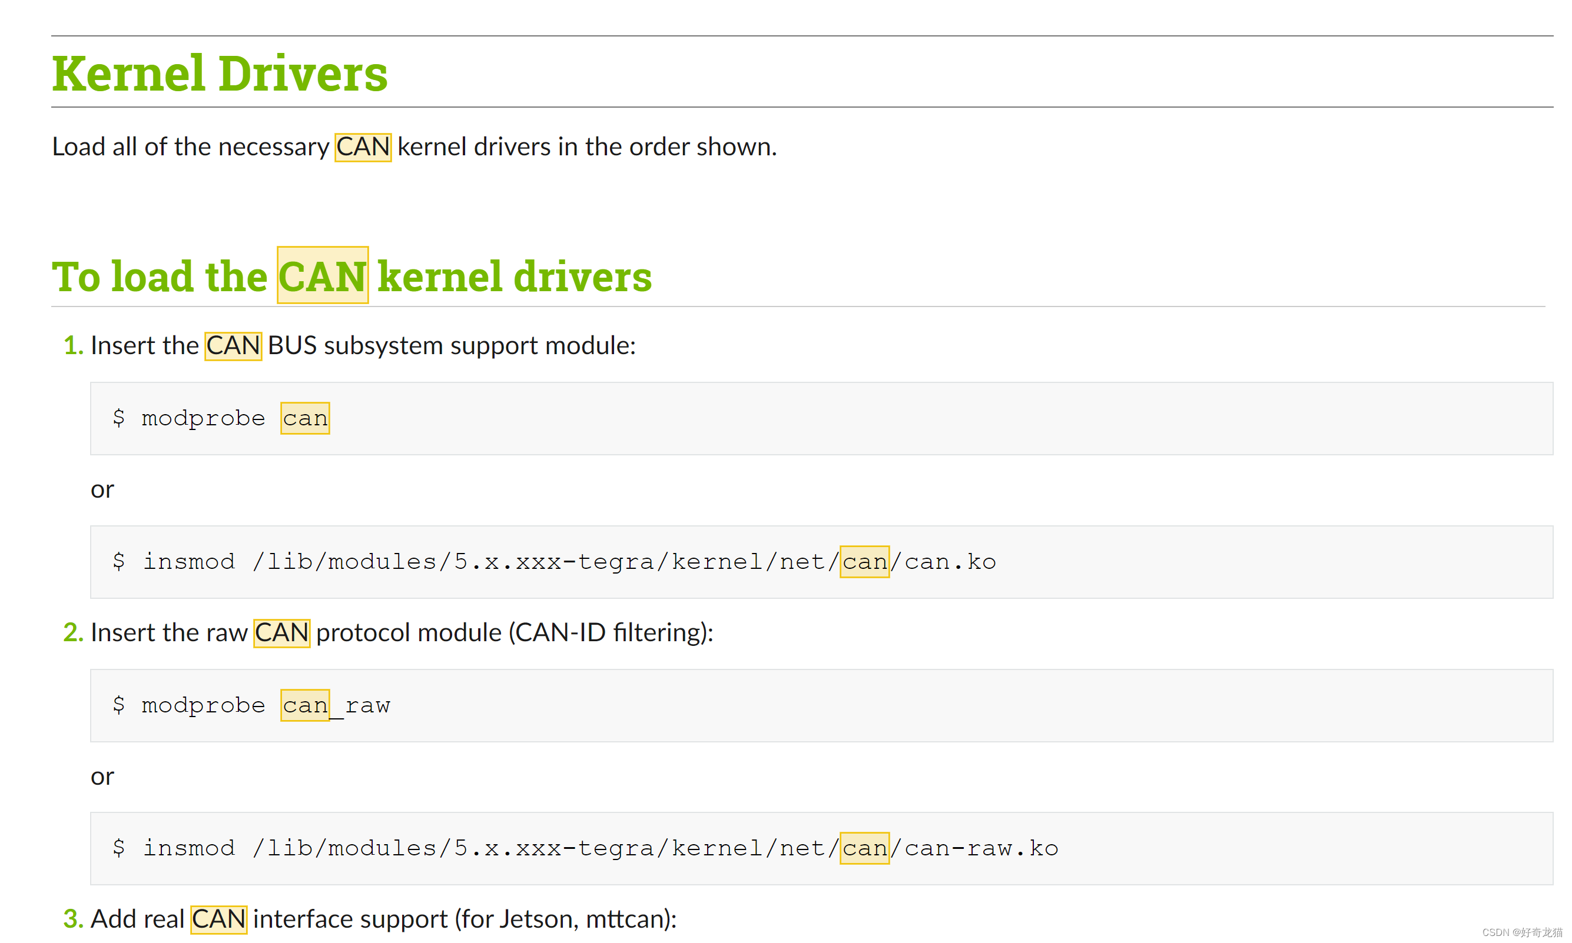Image resolution: width=1572 pixels, height=943 pixels.
Task: Click highlighted CAN in step 2
Action: click(281, 633)
